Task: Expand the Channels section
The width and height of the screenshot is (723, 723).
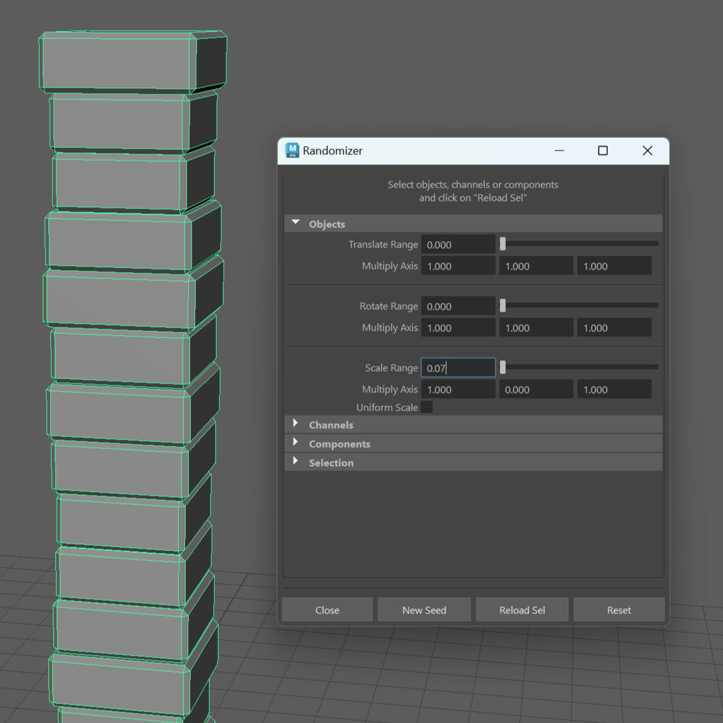Action: (x=296, y=424)
